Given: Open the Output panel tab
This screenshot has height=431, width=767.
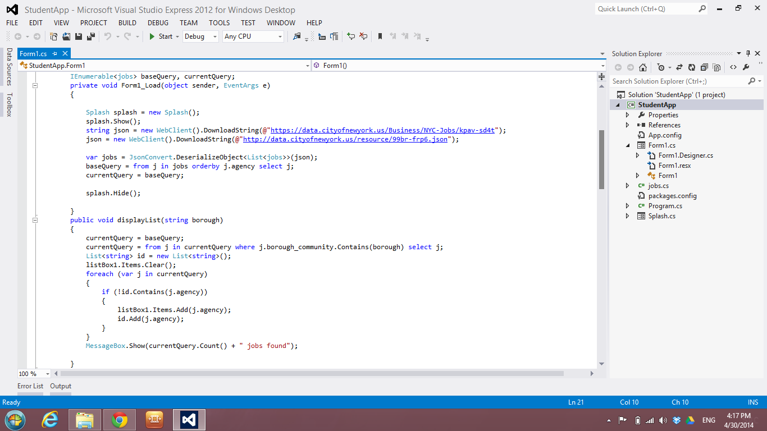Looking at the screenshot, I should pyautogui.click(x=61, y=386).
